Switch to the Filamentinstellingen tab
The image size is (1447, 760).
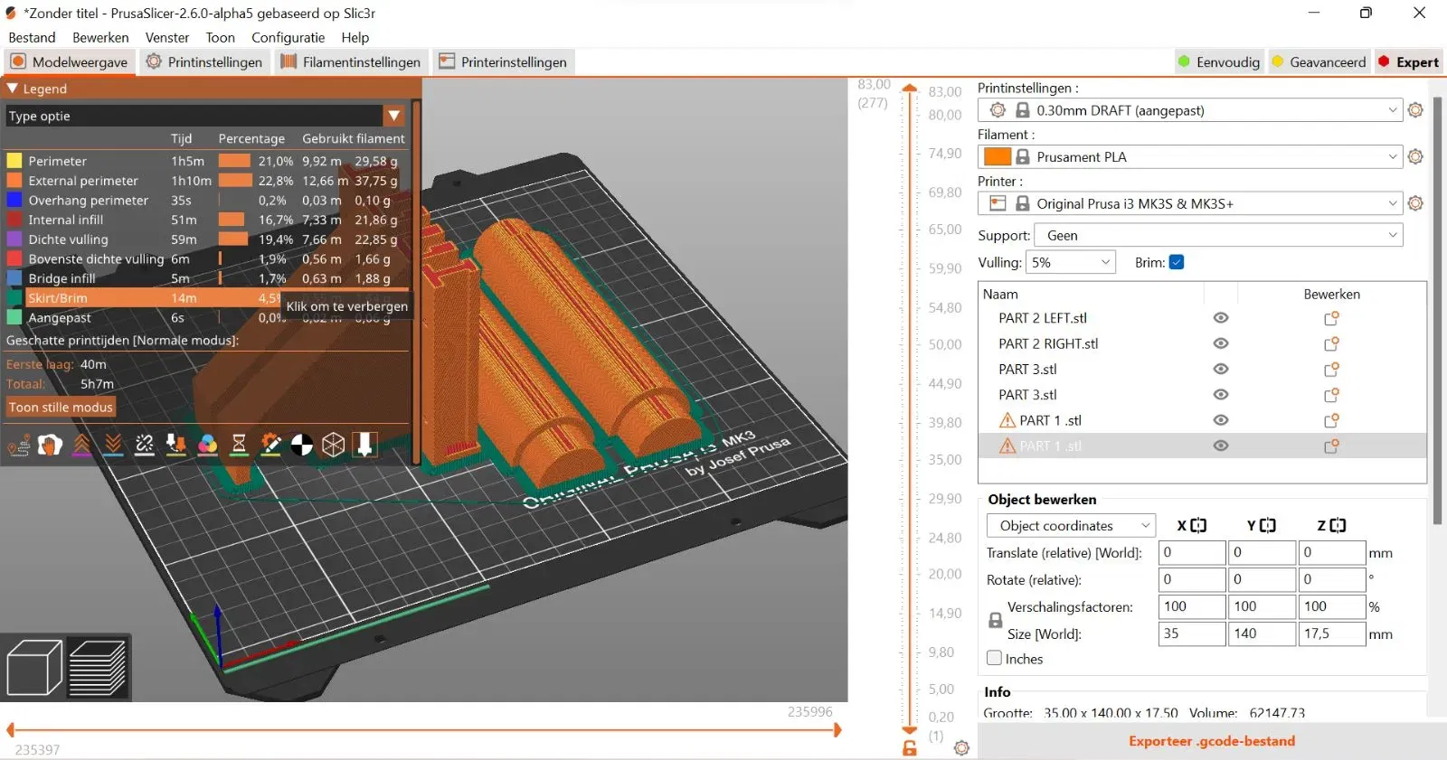tap(350, 62)
